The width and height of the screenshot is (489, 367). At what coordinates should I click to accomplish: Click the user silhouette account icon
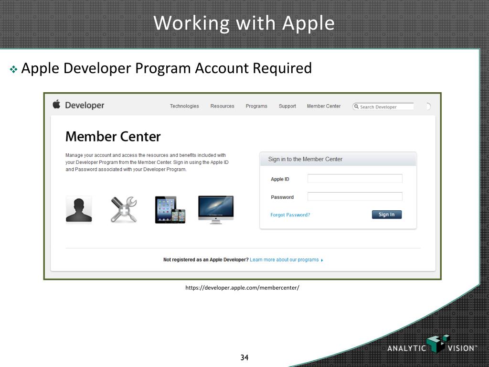pyautogui.click(x=79, y=209)
